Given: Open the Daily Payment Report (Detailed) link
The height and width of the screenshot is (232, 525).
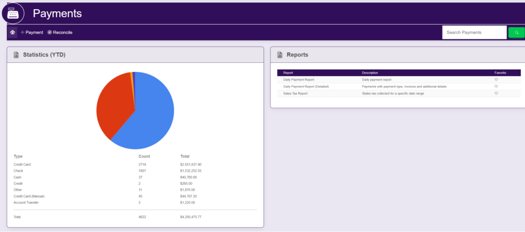Looking at the screenshot, I should coord(306,87).
